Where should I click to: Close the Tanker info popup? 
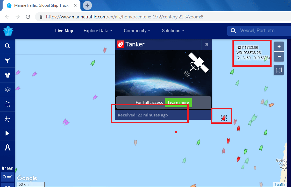[x=207, y=44]
